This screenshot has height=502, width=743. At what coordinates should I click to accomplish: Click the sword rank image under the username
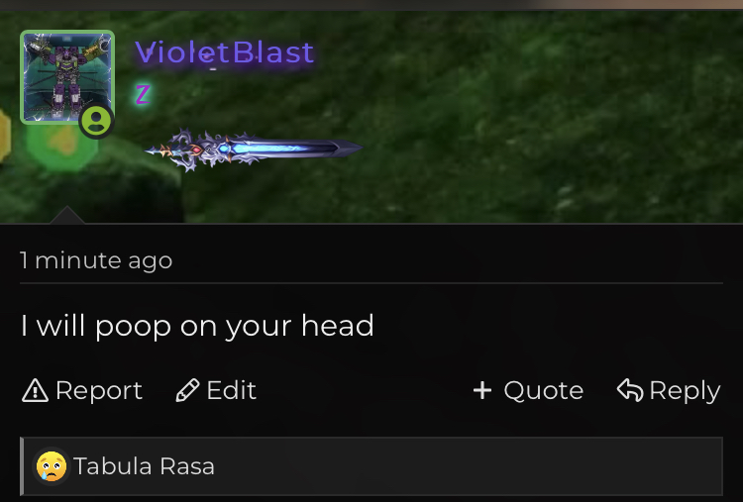(254, 150)
